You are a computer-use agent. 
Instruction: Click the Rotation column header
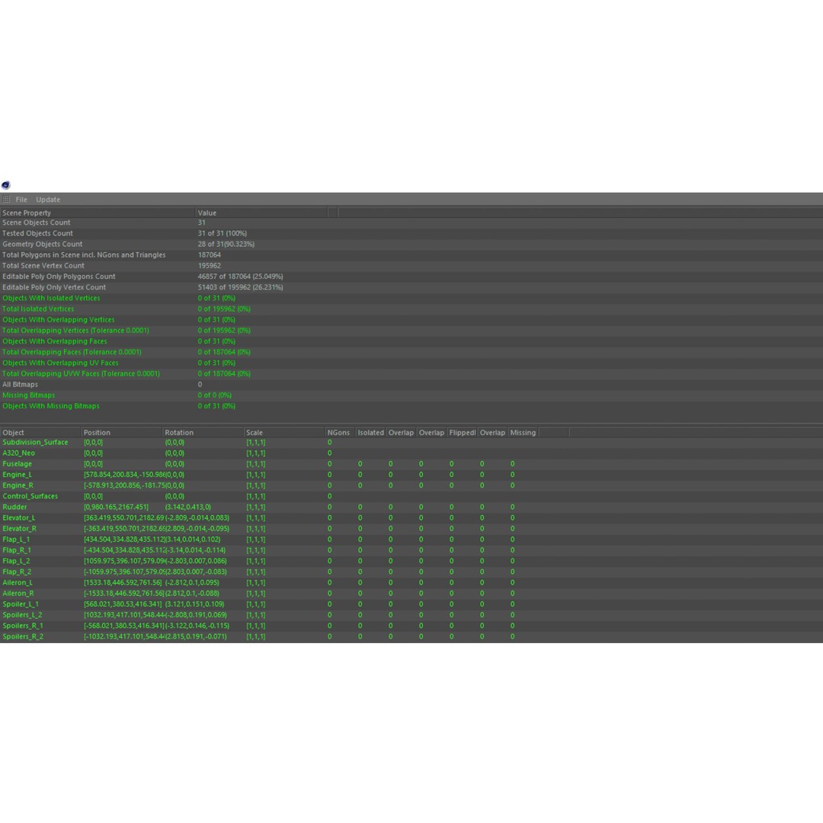click(203, 433)
